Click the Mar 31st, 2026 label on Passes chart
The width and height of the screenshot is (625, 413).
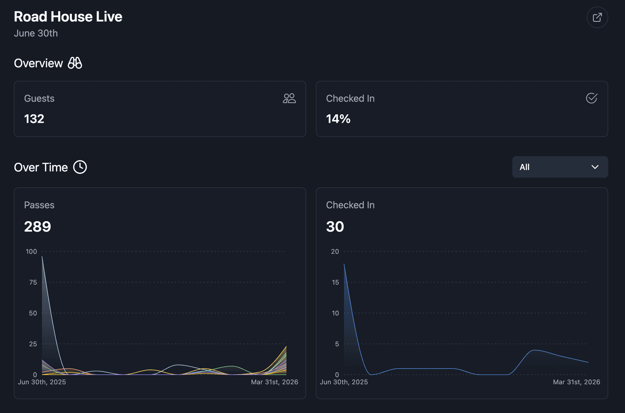tap(274, 382)
